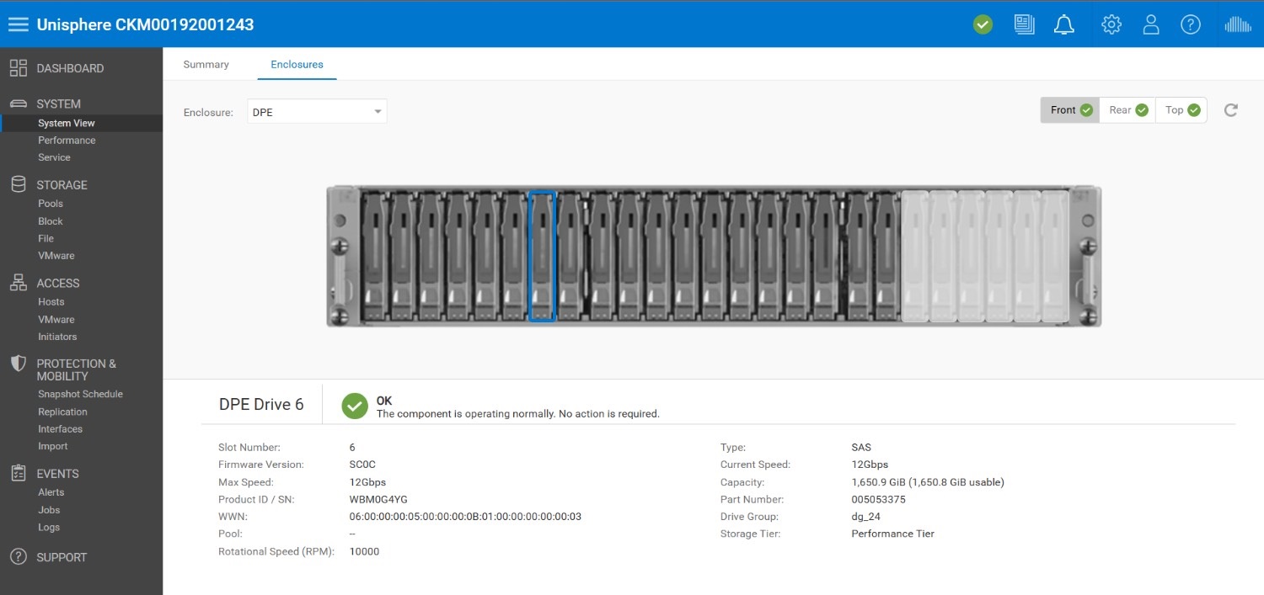Click the System section icon
The height and width of the screenshot is (595, 1264).
click(x=19, y=104)
